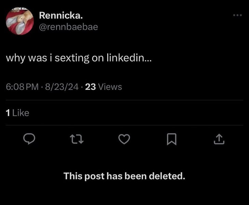Open Rennicka's profile picture
Viewport: 249px width, 205px height.
19,21
